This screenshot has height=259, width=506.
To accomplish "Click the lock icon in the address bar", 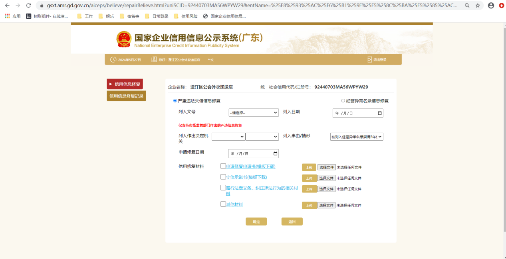I will (42, 6).
